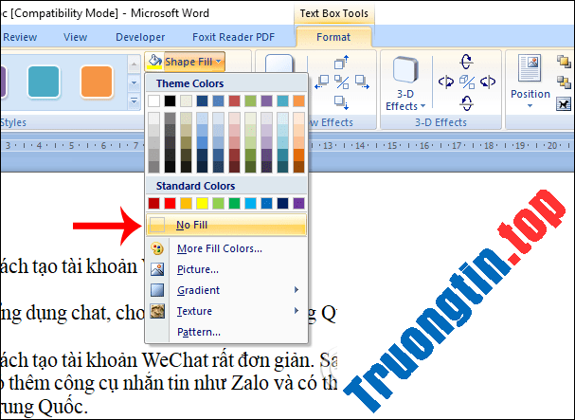Screen dimensions: 575x420
Task: Pick dark blue theme color swatch
Action: tap(202, 100)
